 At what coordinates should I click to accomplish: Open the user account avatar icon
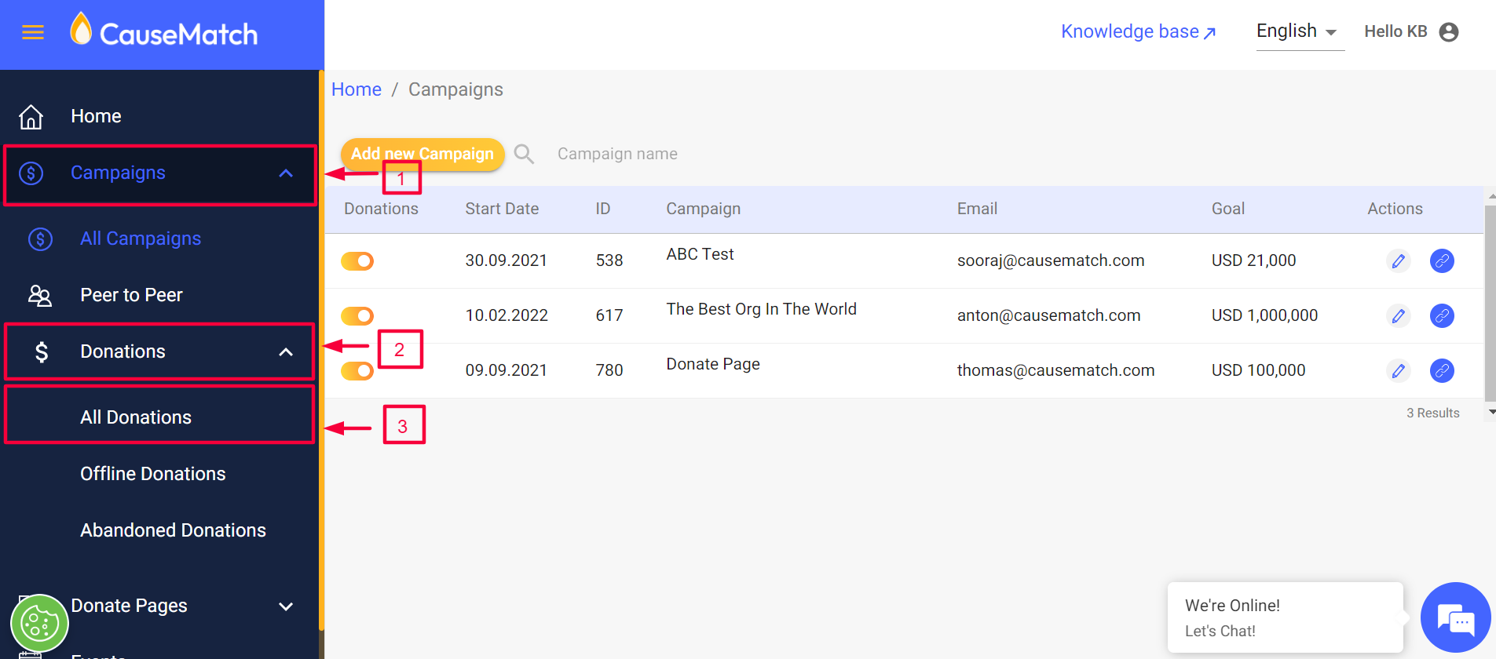[x=1449, y=32]
